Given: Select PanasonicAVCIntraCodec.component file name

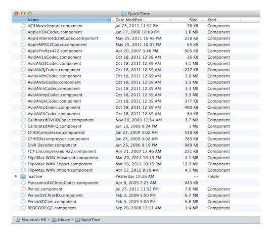Looking at the screenshot, I should pyautogui.click(x=63, y=182).
